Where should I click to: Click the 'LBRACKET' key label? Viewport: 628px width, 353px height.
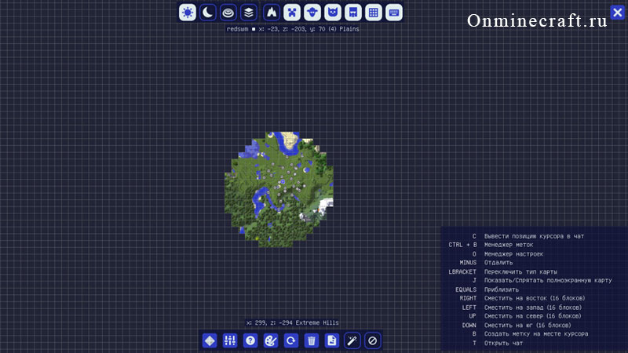(x=462, y=271)
